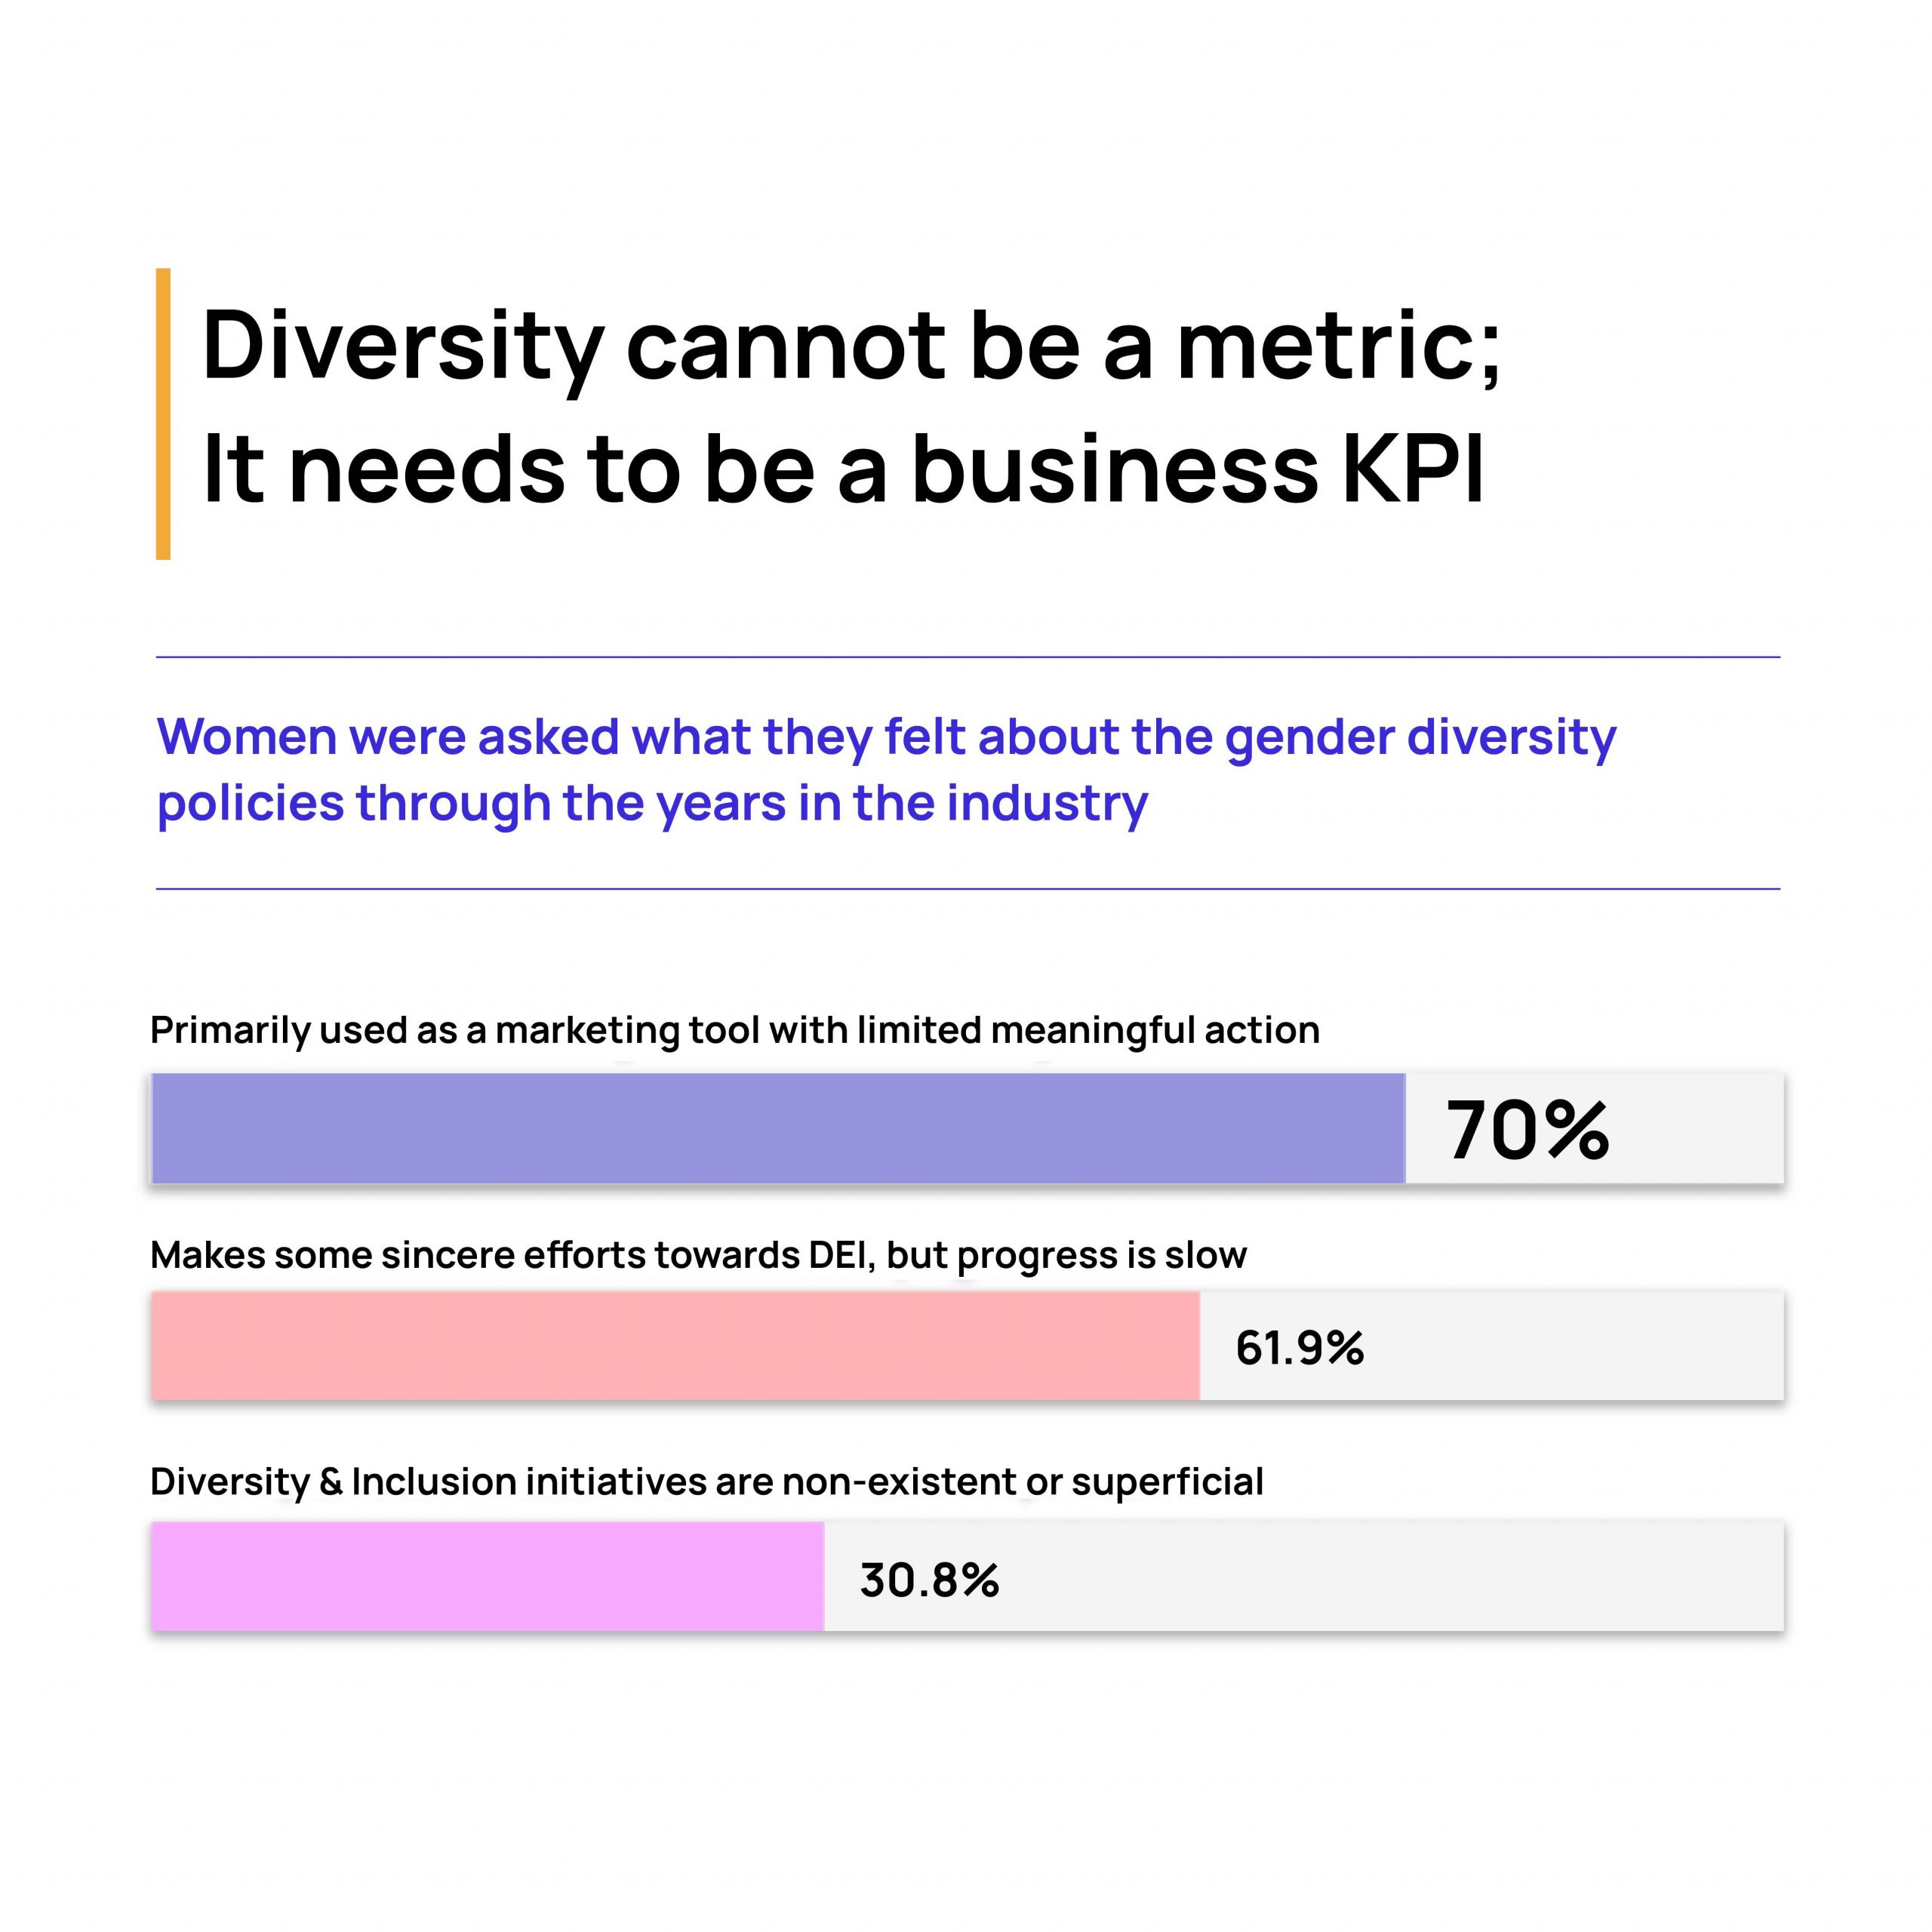The height and width of the screenshot is (1932, 1932).
Task: Select the 'Women were asked' subtitle line
Action: pos(886,737)
